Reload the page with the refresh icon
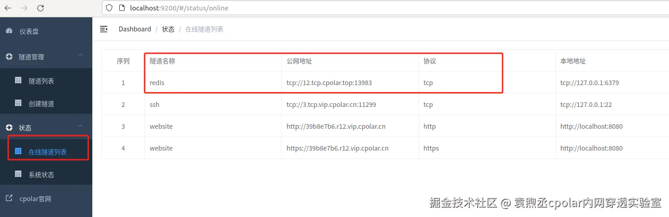This screenshot has height=217, width=669. pyautogui.click(x=40, y=8)
